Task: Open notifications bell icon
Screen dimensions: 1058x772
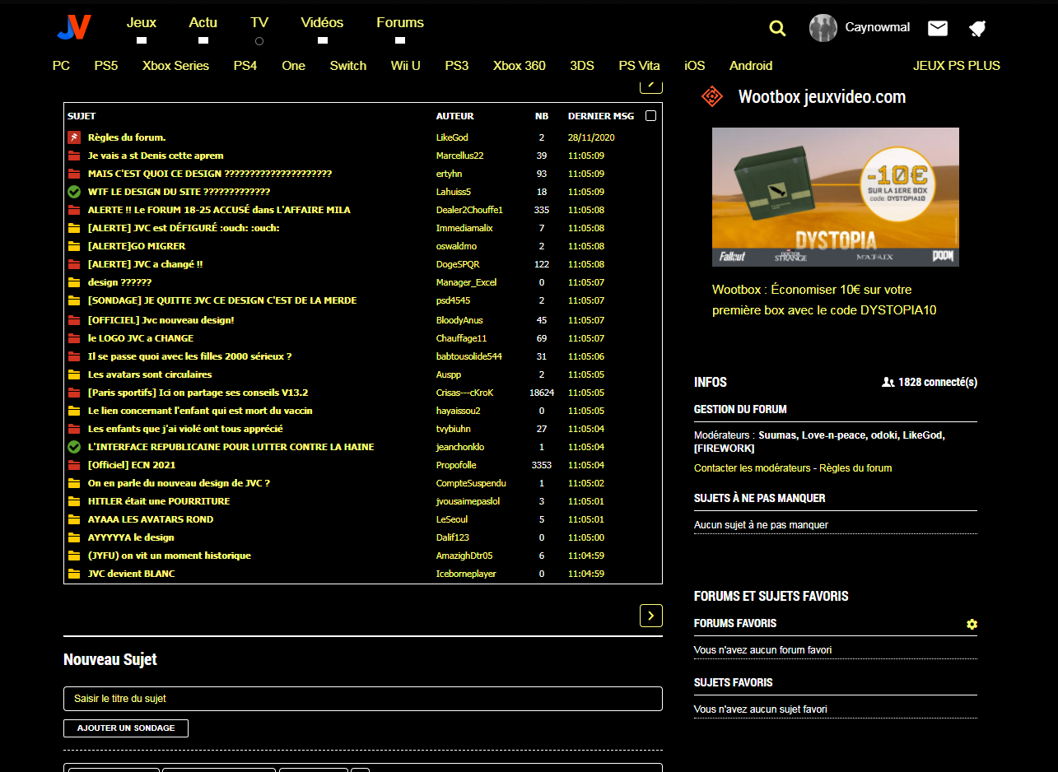Action: pos(977,29)
